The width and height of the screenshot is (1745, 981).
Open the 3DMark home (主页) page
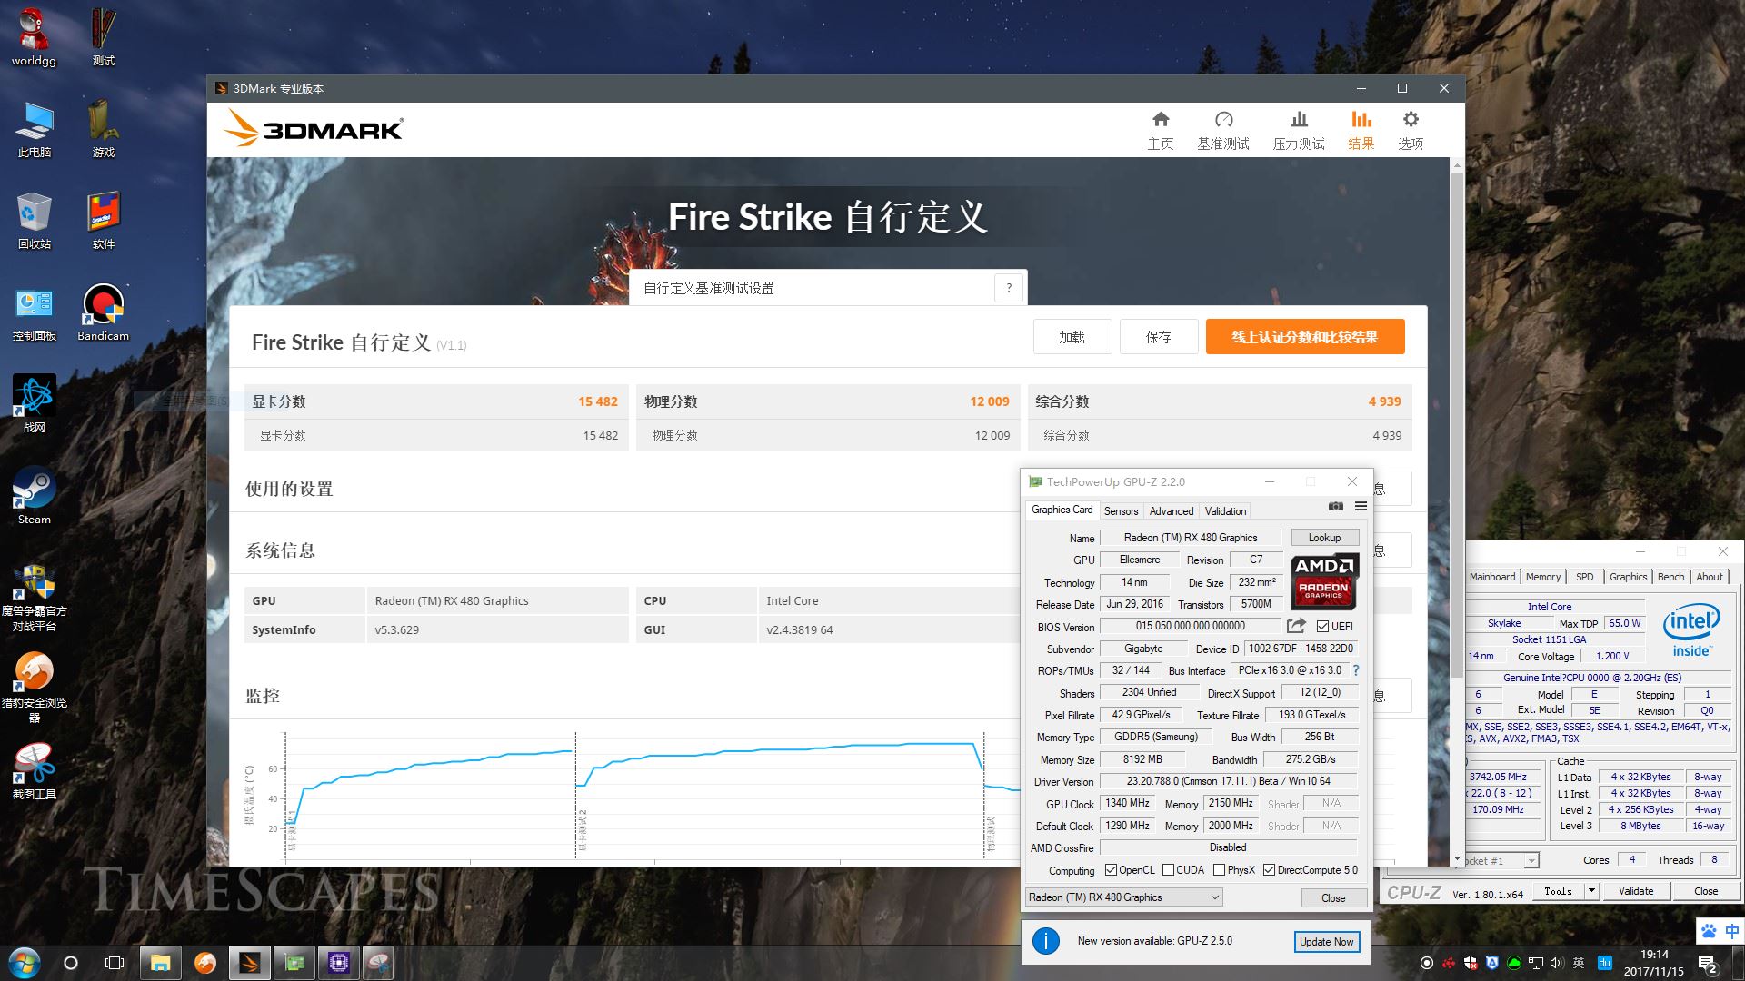pos(1161,131)
